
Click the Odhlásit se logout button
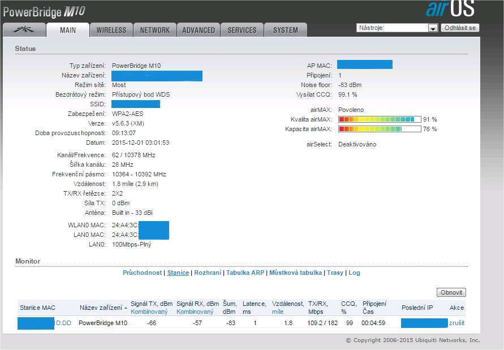click(460, 28)
